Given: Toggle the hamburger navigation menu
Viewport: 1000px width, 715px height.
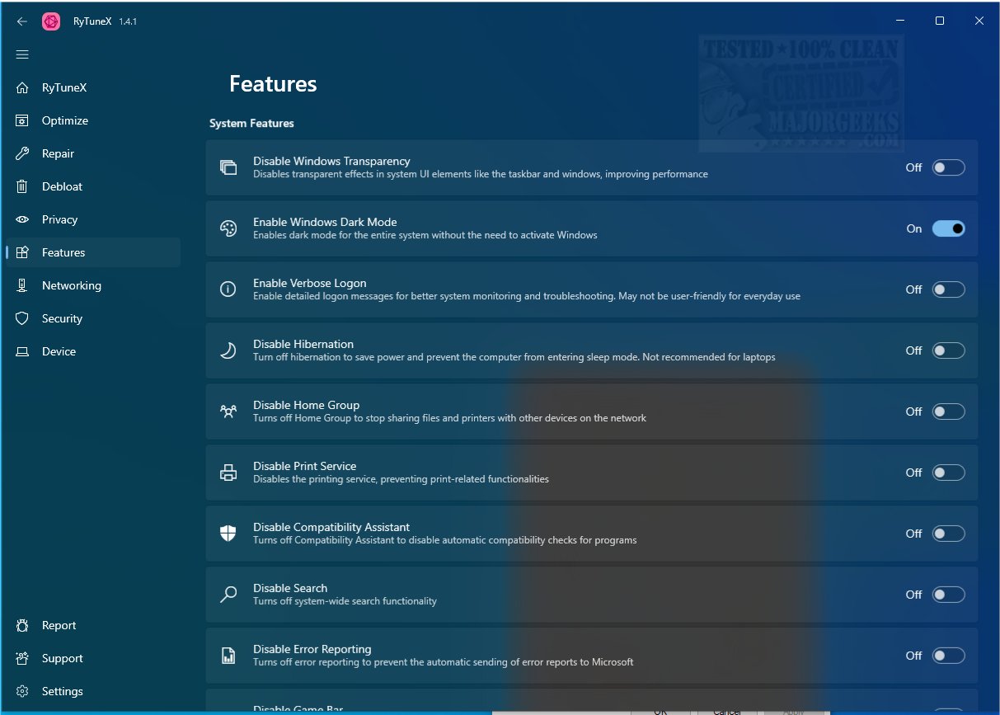Looking at the screenshot, I should point(22,54).
